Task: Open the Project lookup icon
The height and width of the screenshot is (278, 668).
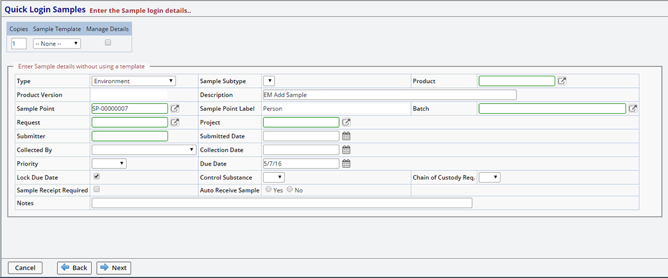Action: click(x=346, y=122)
